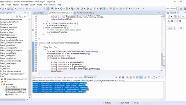Click Package Explorer vertical scrollbar thumb
The height and width of the screenshot is (105, 186).
coord(29,73)
